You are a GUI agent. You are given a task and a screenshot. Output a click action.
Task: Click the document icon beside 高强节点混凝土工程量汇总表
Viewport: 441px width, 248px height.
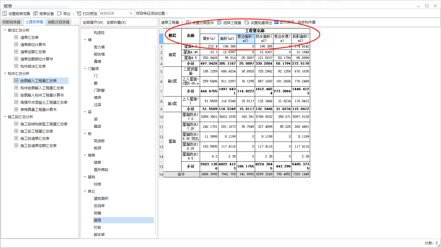[x=16, y=102]
